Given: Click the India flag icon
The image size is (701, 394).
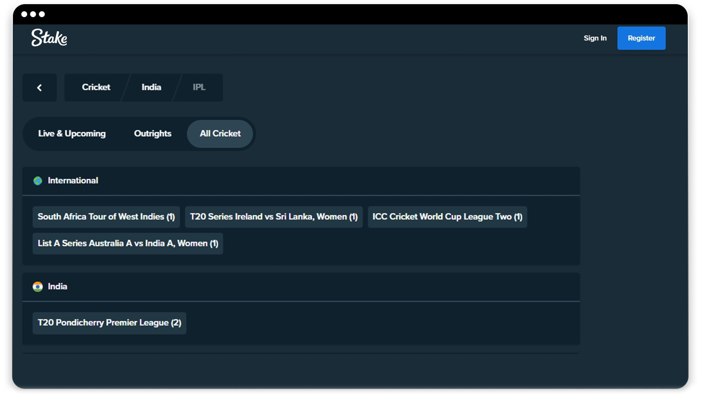Looking at the screenshot, I should [38, 287].
